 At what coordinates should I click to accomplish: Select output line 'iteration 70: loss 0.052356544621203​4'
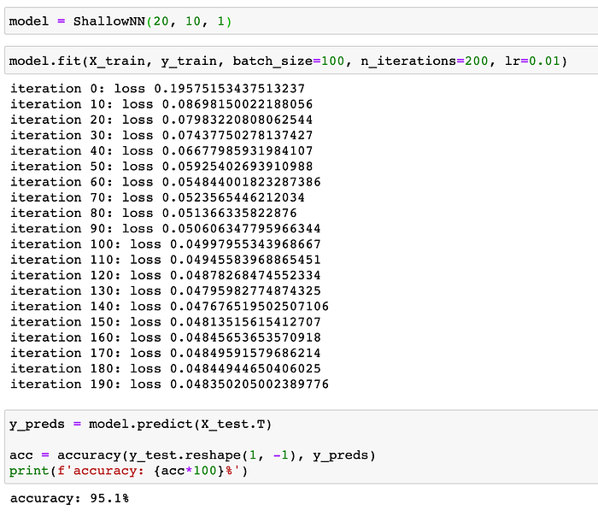tap(157, 197)
